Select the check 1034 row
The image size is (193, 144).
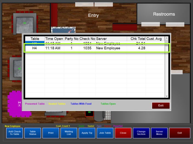pos(95,43)
